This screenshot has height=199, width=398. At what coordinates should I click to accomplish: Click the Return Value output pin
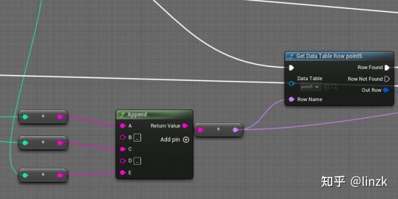(x=185, y=125)
